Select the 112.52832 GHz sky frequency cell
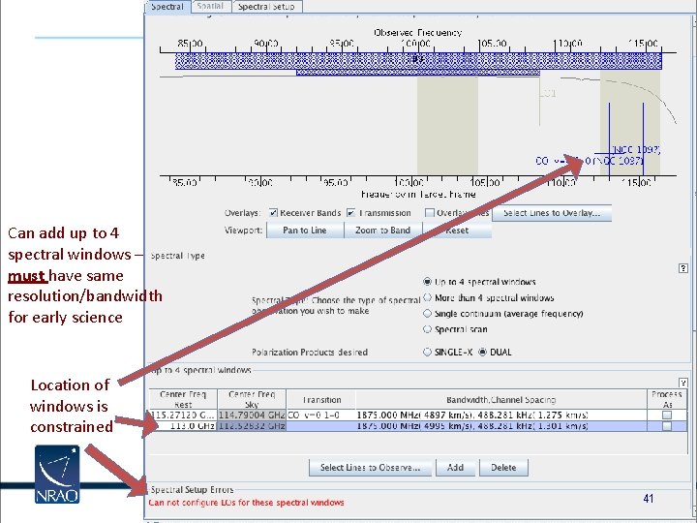This screenshot has height=523, width=697. tap(252, 426)
